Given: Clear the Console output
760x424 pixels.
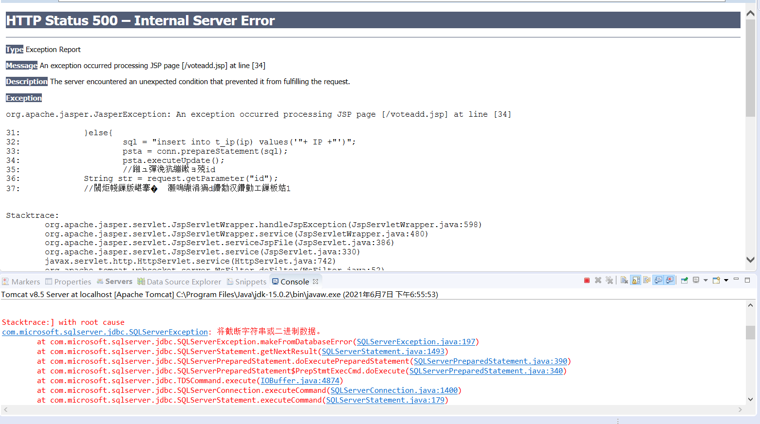Looking at the screenshot, I should click(624, 280).
